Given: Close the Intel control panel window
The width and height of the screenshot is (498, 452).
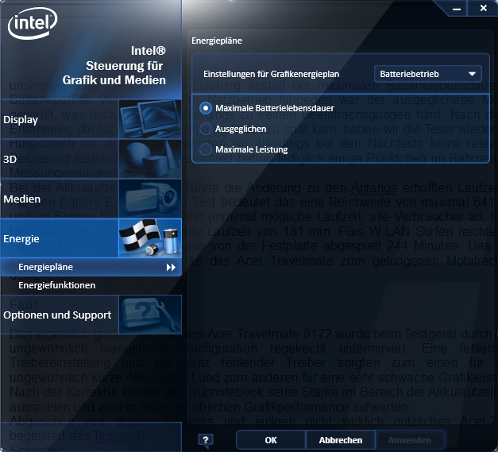Looking at the screenshot, I should tap(483, 8).
